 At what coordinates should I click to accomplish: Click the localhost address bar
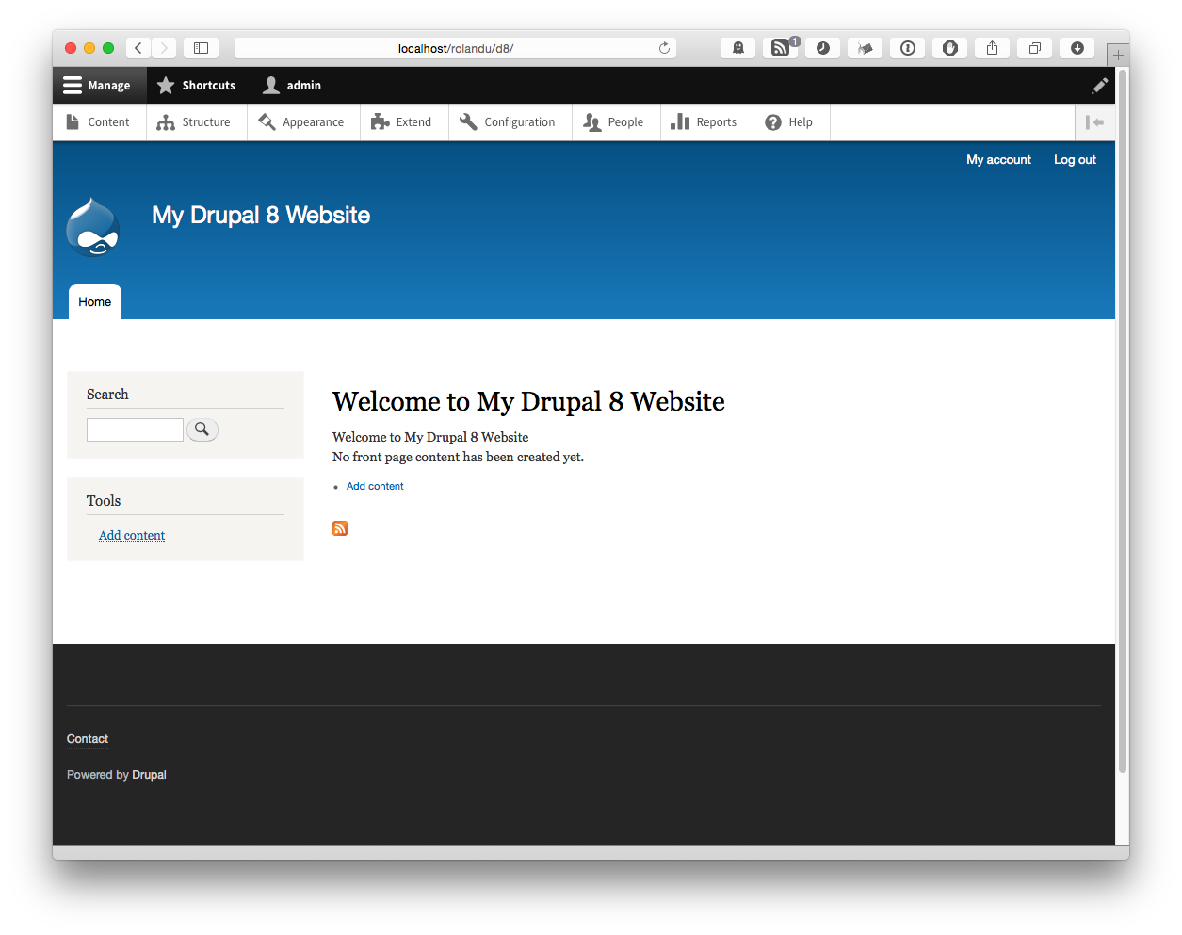click(x=455, y=48)
